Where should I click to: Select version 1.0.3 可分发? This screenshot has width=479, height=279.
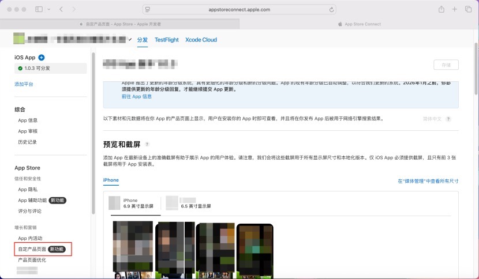50,69
